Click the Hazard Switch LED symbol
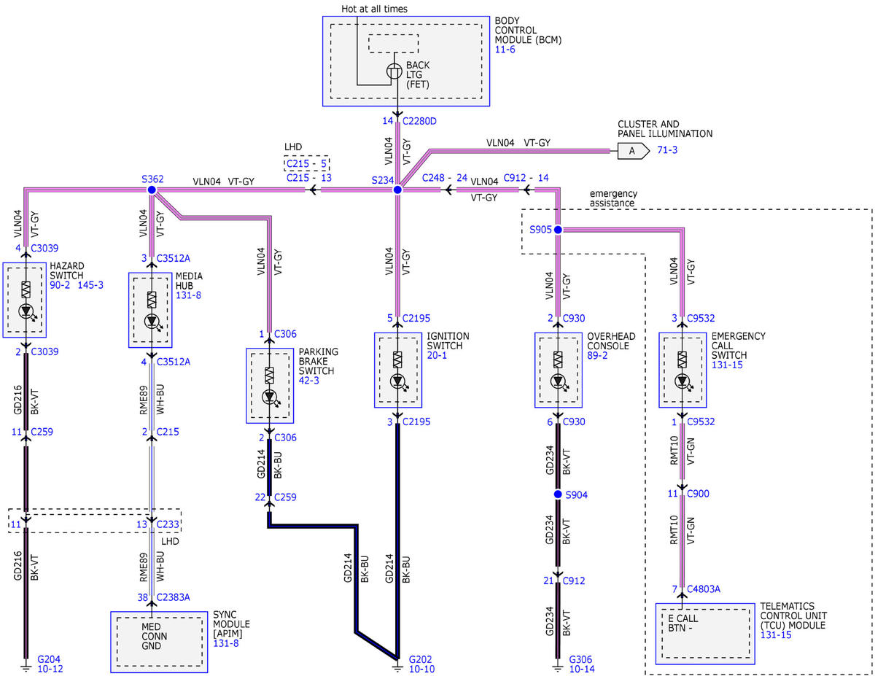The width and height of the screenshot is (875, 676). pos(26,311)
